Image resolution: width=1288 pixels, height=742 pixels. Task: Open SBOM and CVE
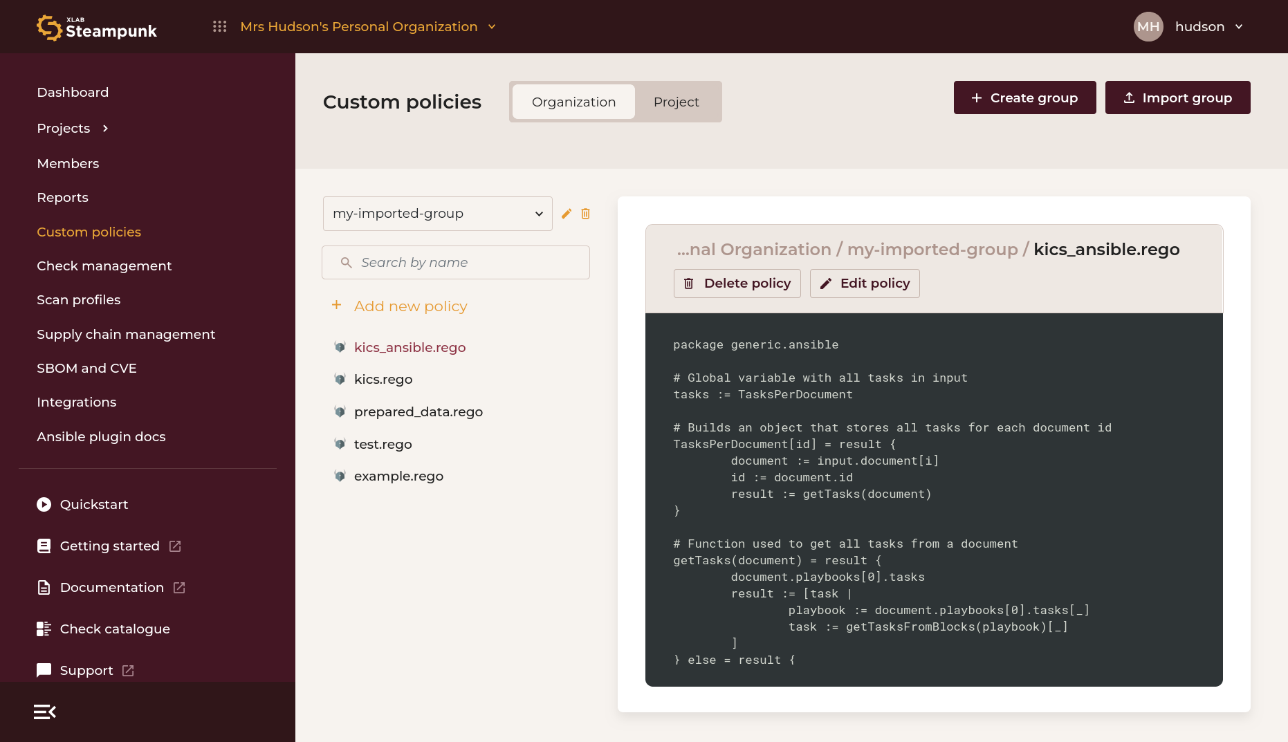(x=86, y=369)
